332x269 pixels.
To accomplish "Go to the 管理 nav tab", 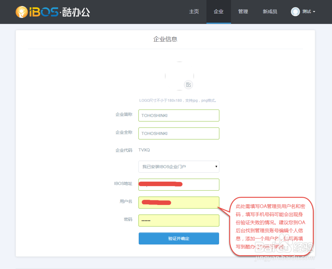I will [243, 12].
